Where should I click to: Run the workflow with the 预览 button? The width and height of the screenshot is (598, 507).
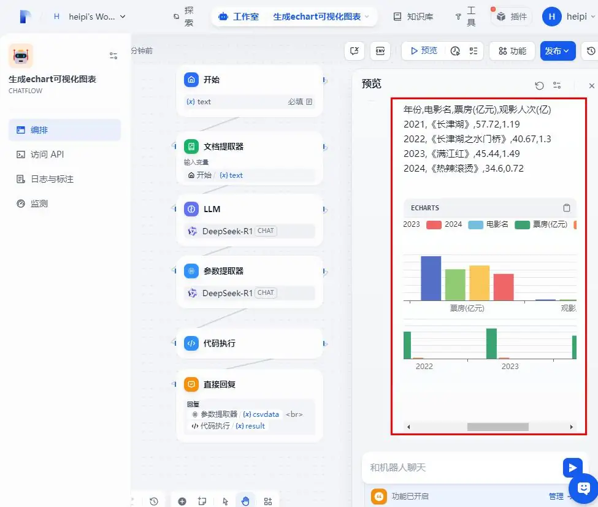click(x=426, y=51)
